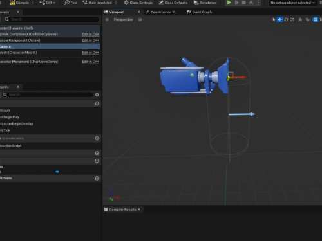Start Simulation from the toolbar
This screenshot has width=322, height=241.
[x=205, y=3]
